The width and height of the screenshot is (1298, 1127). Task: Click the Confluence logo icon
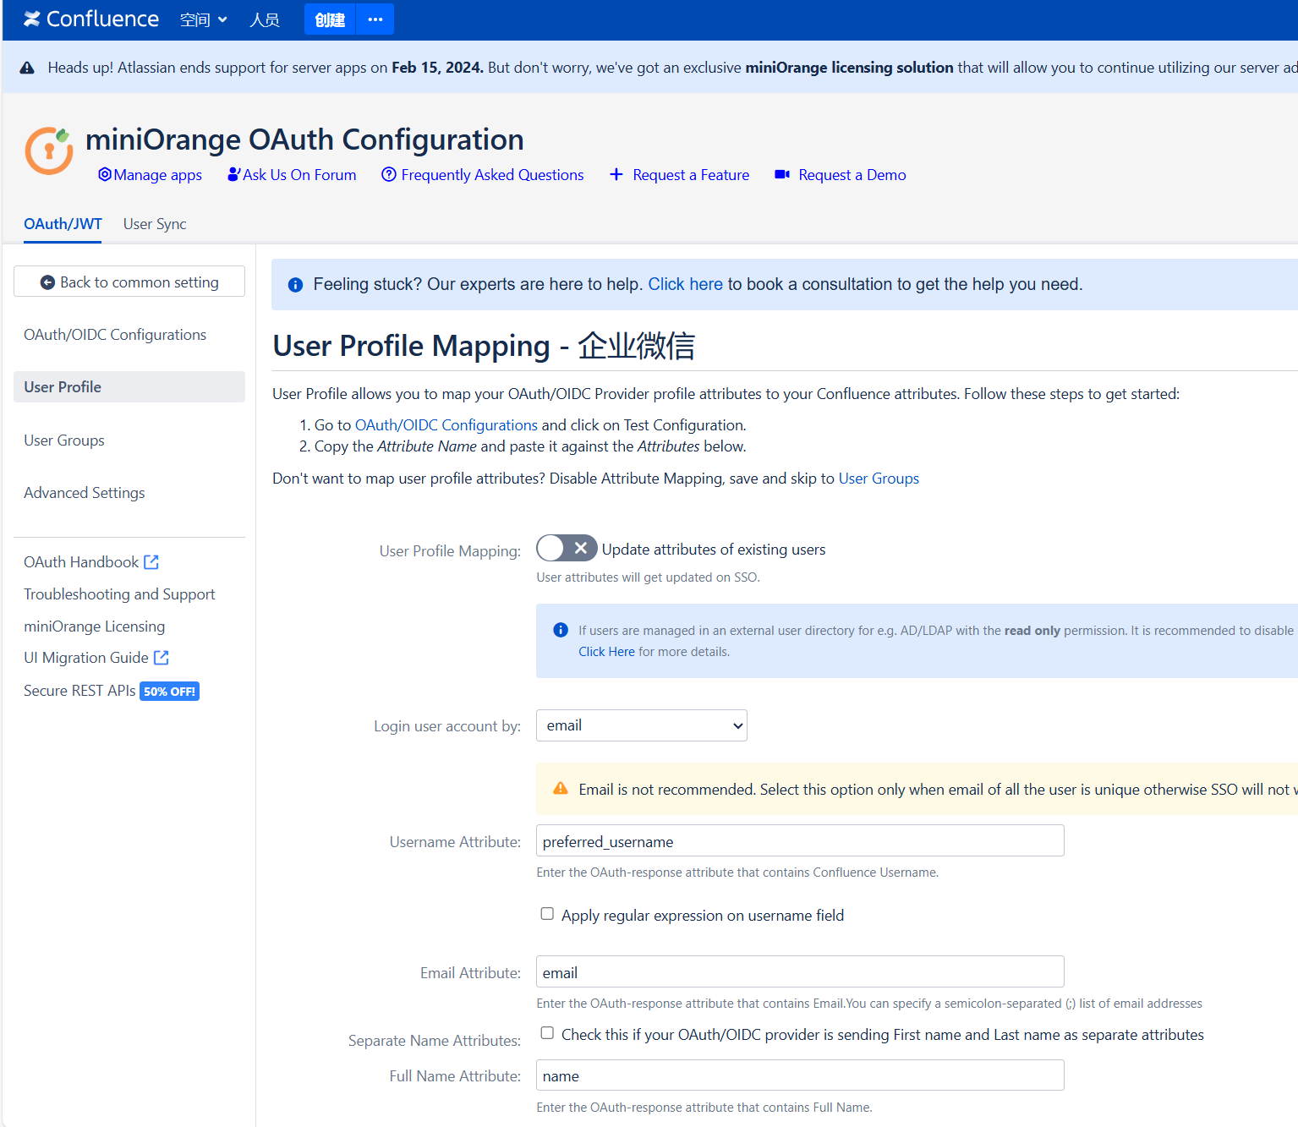click(32, 19)
